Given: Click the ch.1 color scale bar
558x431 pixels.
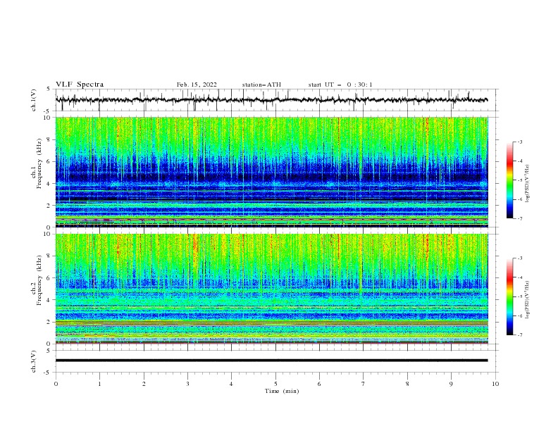Looking at the screenshot, I should pos(510,180).
